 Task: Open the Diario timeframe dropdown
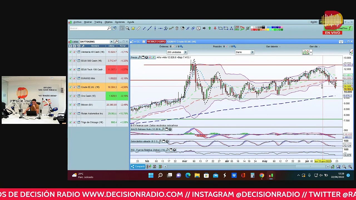click(252, 52)
